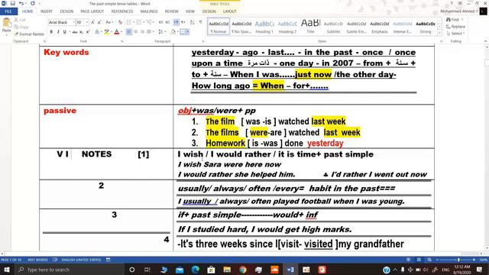Image resolution: width=489 pixels, height=275 pixels.
Task: Justify the paragraph text
Action: tap(149, 32)
